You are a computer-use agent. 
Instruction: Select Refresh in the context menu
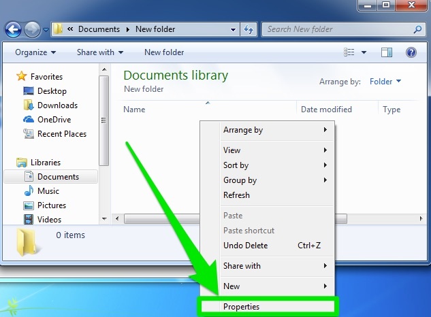pyautogui.click(x=236, y=195)
